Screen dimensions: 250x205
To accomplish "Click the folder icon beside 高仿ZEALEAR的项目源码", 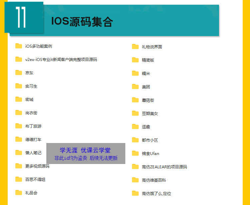I will click(x=135, y=167).
